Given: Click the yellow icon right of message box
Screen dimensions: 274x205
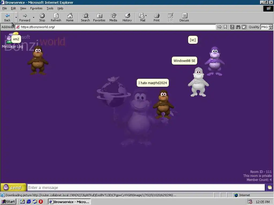Looking at the screenshot, I should 269,188.
